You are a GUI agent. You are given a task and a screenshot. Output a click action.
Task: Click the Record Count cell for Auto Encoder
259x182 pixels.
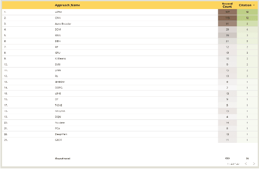coord(227,24)
